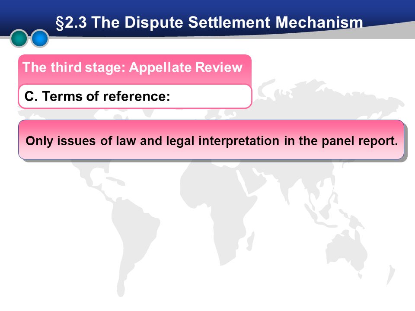
Task: Click the green circle in the header
Action: click(19, 38)
